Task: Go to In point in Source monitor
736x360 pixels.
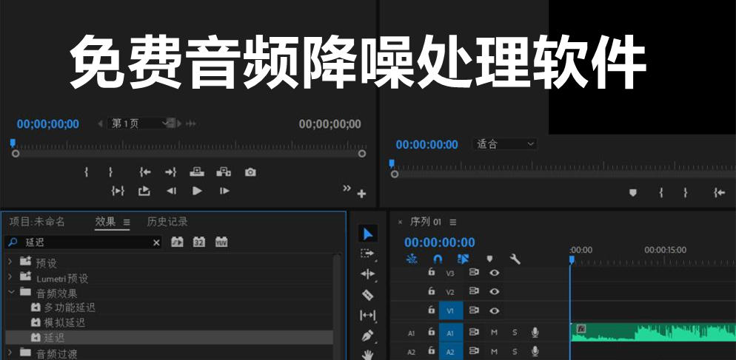Action: tap(145, 172)
